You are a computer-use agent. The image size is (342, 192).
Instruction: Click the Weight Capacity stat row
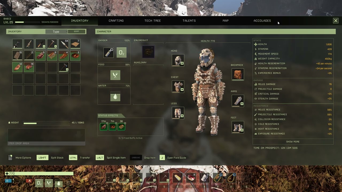(x=293, y=59)
